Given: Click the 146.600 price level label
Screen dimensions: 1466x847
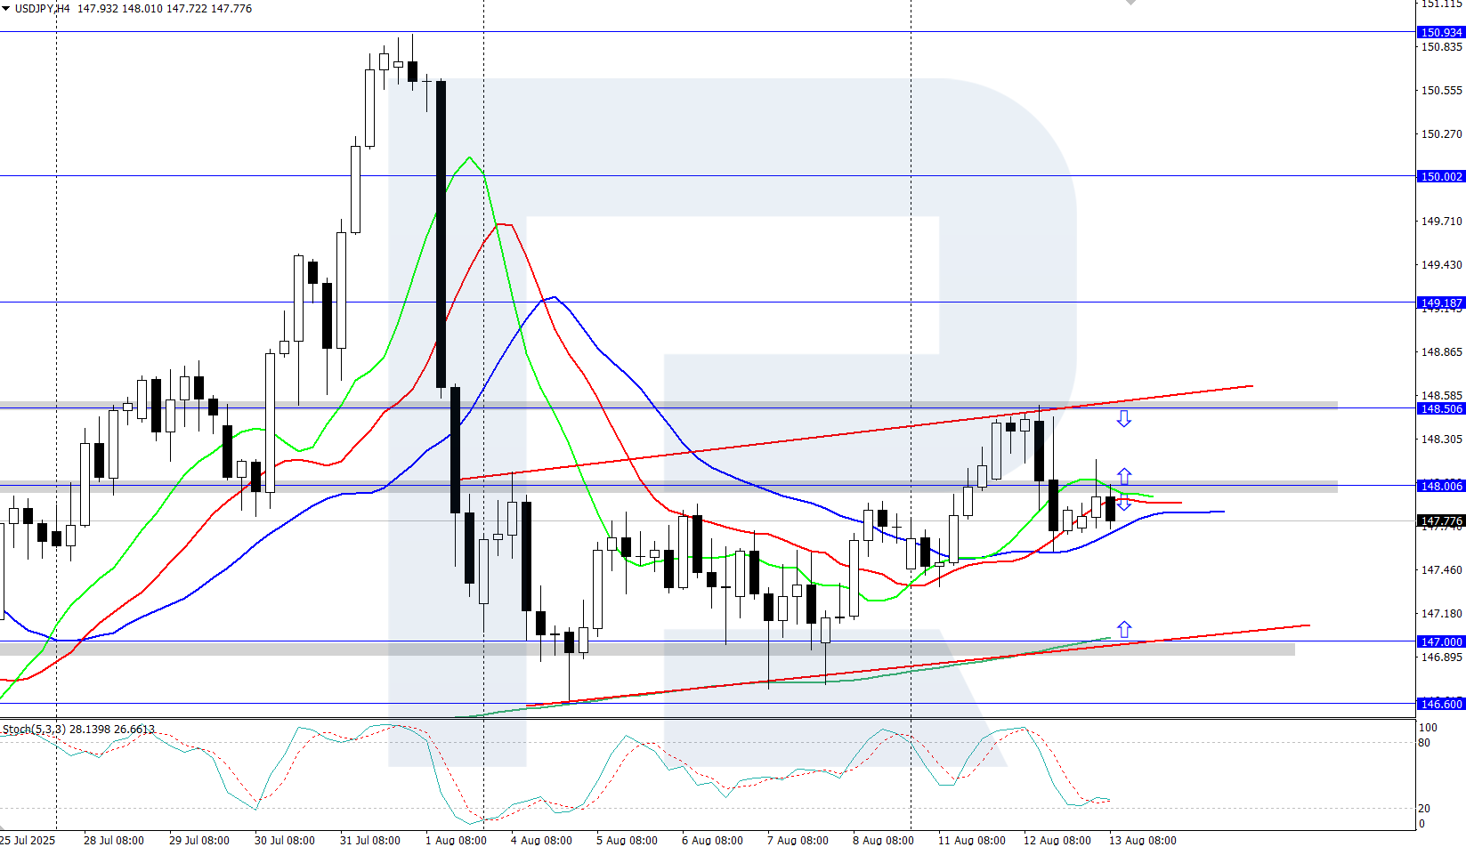Looking at the screenshot, I should click(x=1440, y=704).
